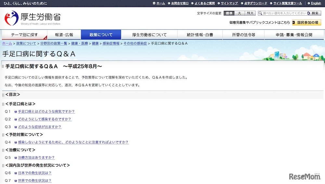Click the arrow icon beside Q4 link
This screenshot has width=325, height=184.
16,142
